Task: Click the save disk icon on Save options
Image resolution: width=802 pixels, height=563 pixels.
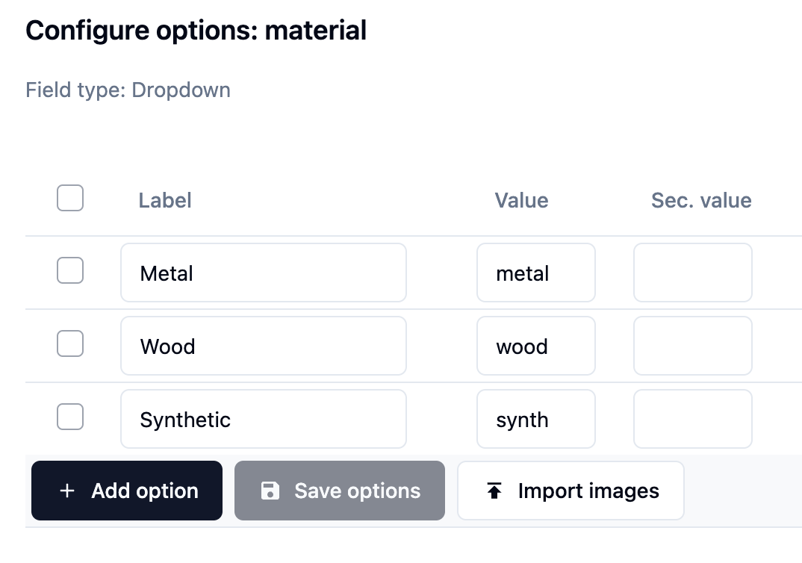Action: click(x=269, y=491)
